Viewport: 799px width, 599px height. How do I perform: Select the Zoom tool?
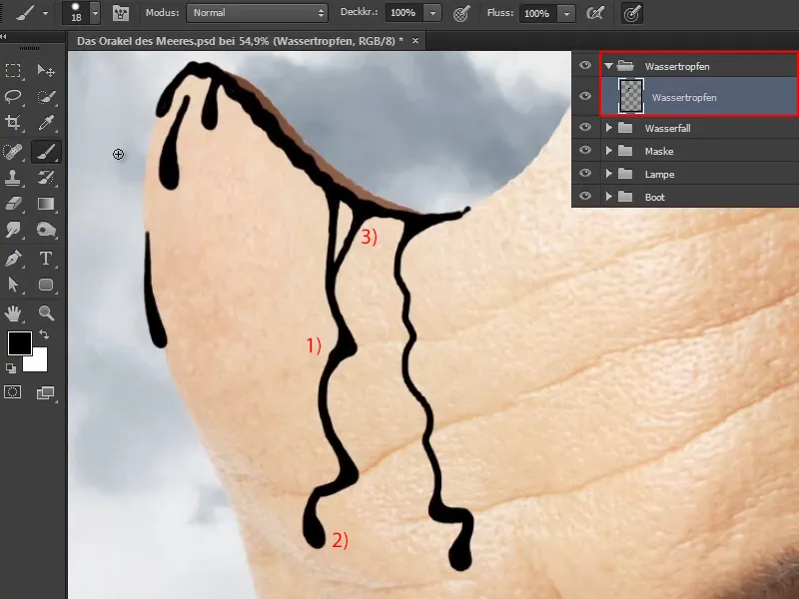coord(46,312)
